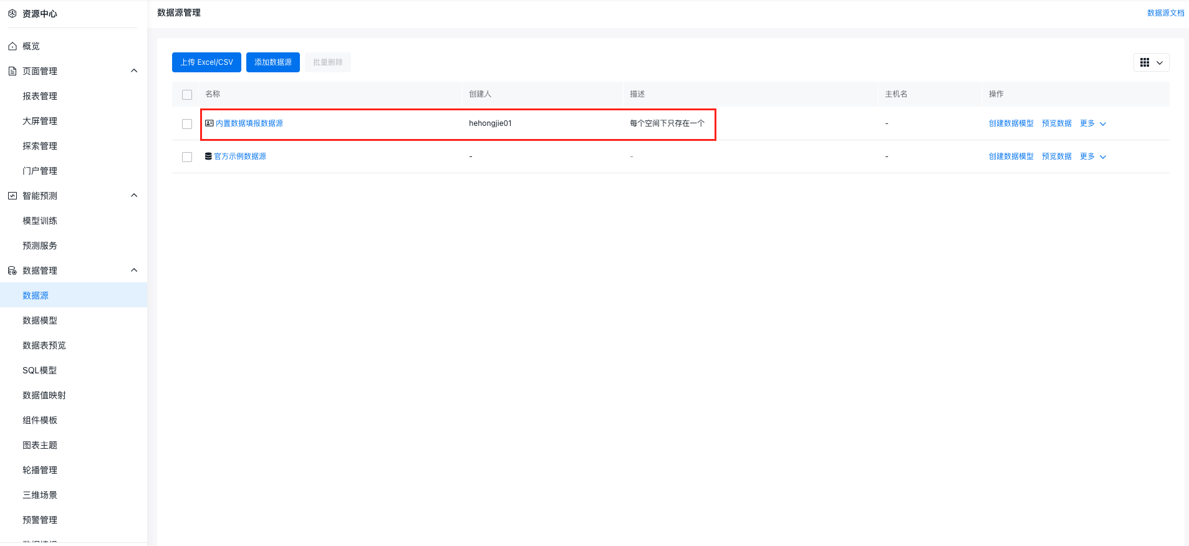Click 预览数据 for 官方示例数据源
The image size is (1189, 546).
pos(1057,156)
